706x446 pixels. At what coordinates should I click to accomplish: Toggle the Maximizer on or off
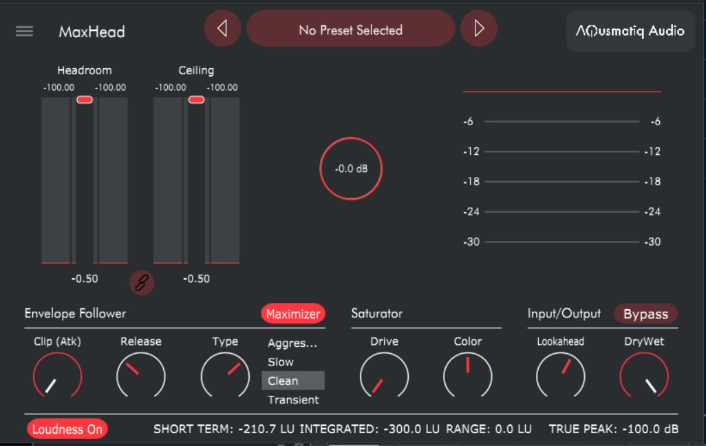point(292,314)
